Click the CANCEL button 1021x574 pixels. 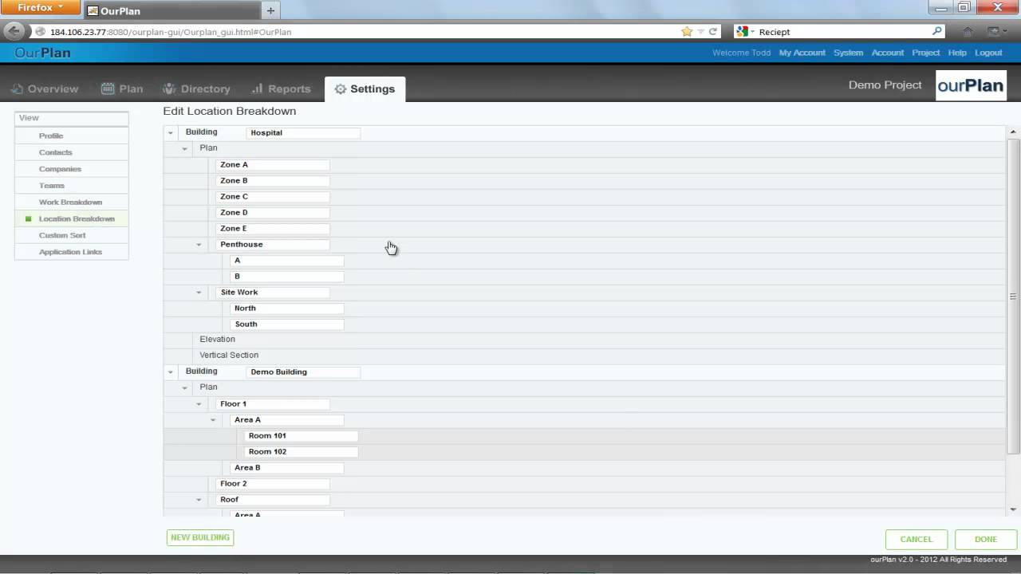[x=917, y=539]
